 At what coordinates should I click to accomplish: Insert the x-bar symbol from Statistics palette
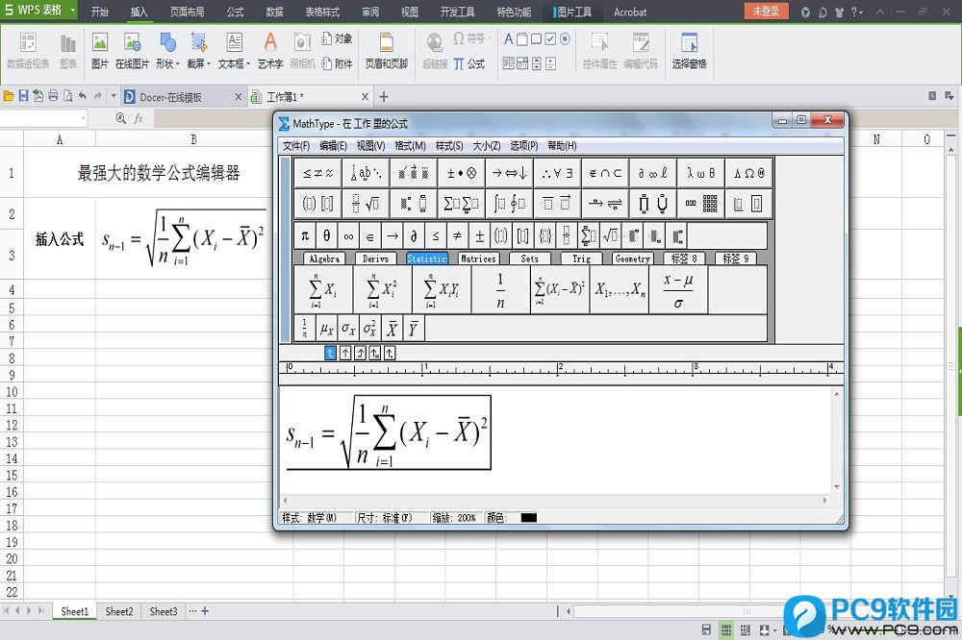(392, 328)
